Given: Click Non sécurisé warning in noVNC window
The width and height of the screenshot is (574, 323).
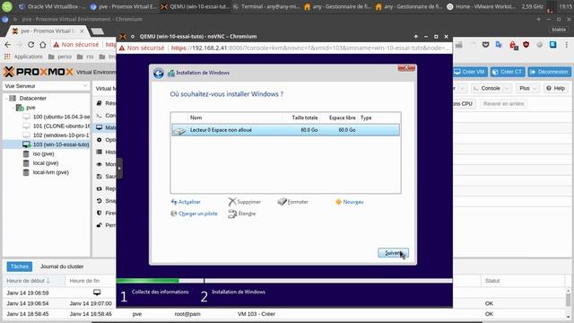Looking at the screenshot, I should tap(142, 48).
